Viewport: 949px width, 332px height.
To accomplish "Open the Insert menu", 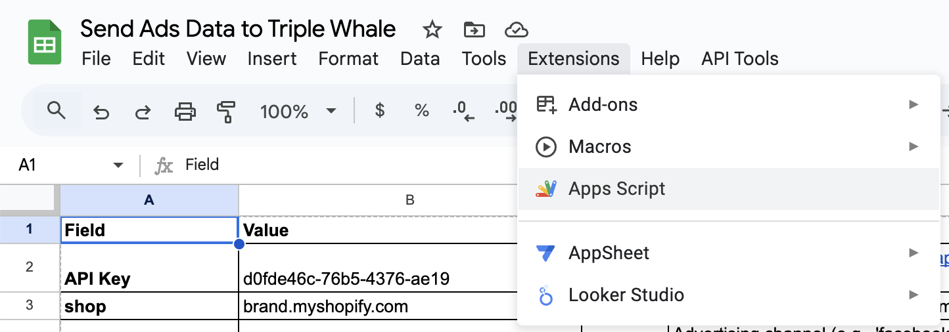I will pos(272,59).
